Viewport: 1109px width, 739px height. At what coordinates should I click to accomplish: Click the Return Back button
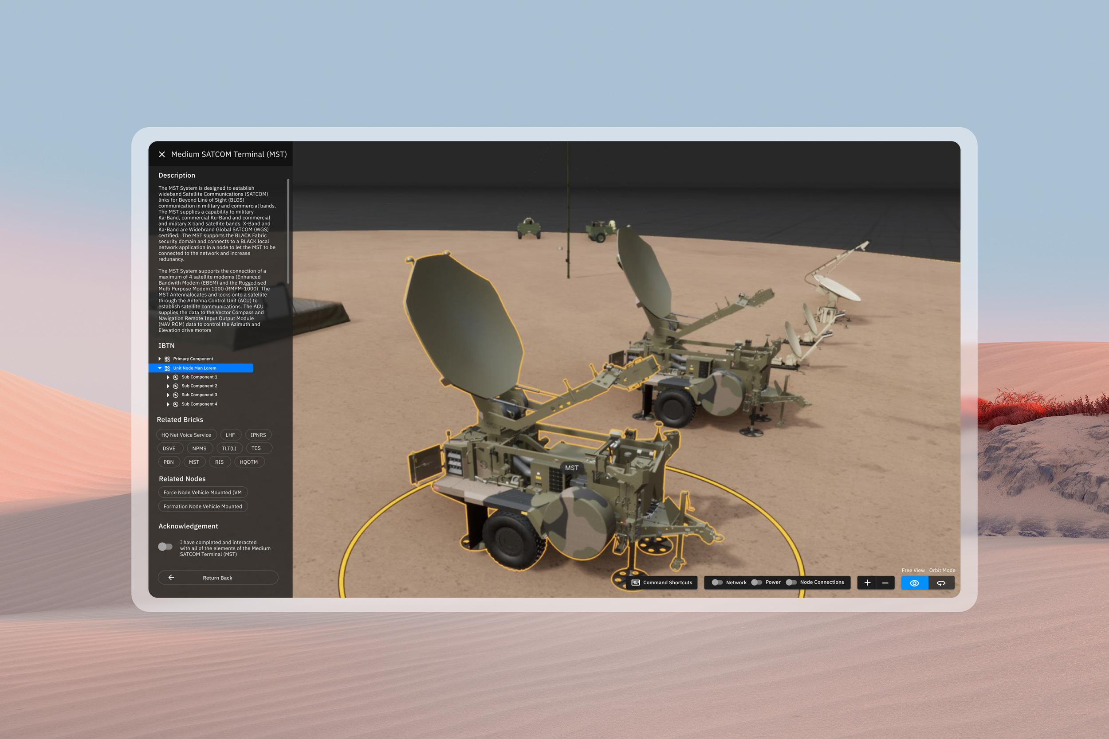point(218,577)
